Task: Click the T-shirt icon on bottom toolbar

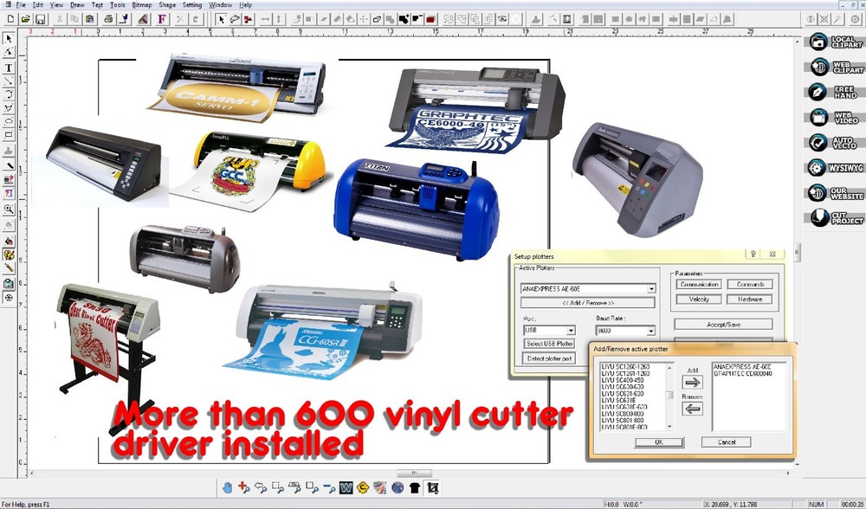Action: 413,487
